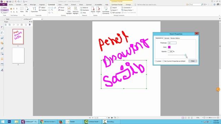Click the Print icon in quick access toolbar
221x124 pixels.
10,1
